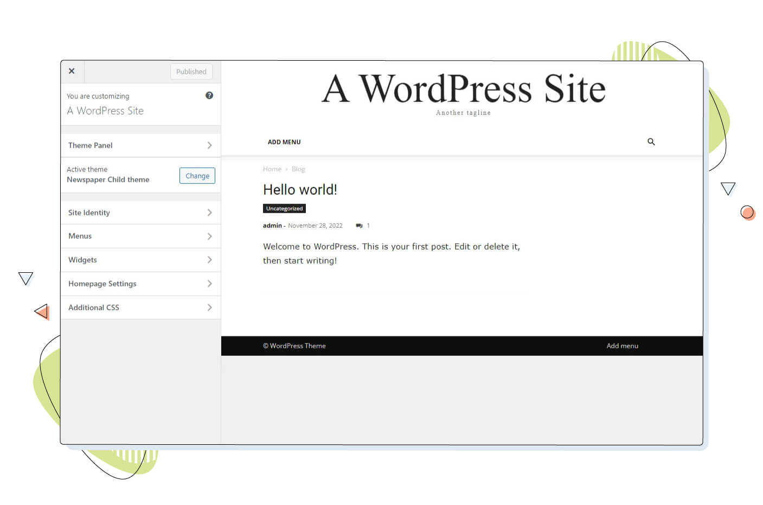Click ADD MENU in the site navigation

(x=284, y=142)
